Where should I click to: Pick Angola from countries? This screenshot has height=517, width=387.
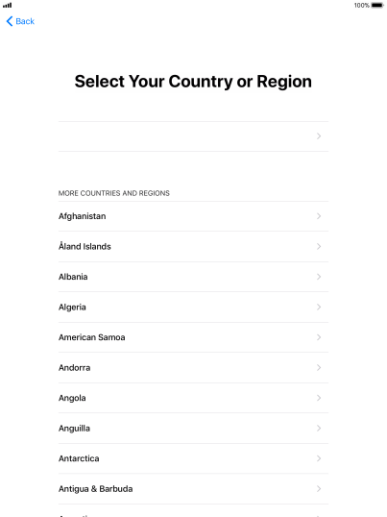(193, 398)
